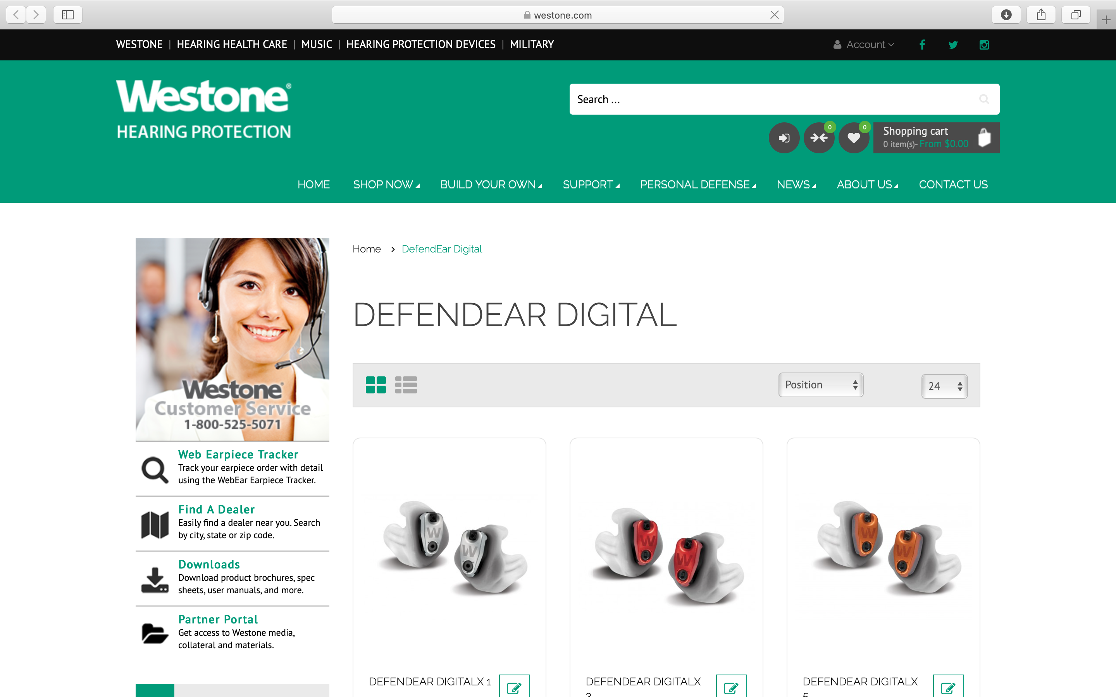Open the Shopping cart summary
The height and width of the screenshot is (697, 1116).
point(936,138)
